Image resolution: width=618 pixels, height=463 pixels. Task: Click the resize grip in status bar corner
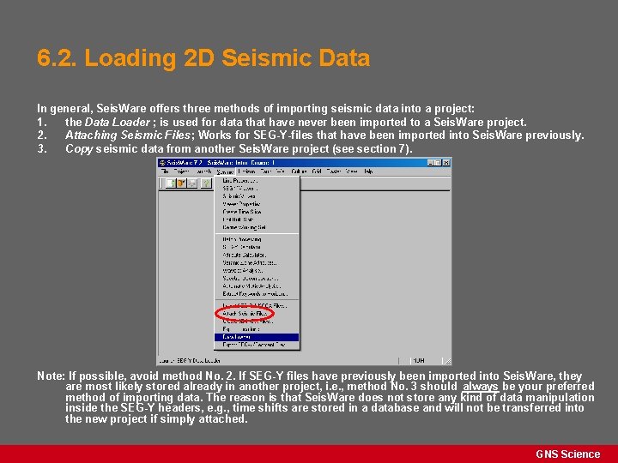446,361
